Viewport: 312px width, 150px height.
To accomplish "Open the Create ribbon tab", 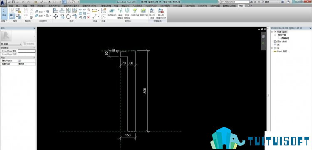I will pyautogui.click(x=11, y=5).
